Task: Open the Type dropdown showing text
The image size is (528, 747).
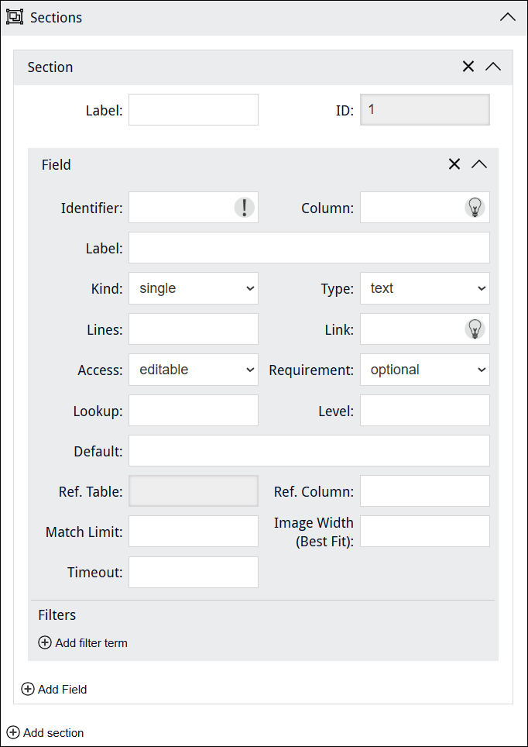Action: click(x=424, y=288)
